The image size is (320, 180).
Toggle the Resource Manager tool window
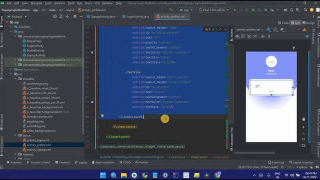(1, 66)
